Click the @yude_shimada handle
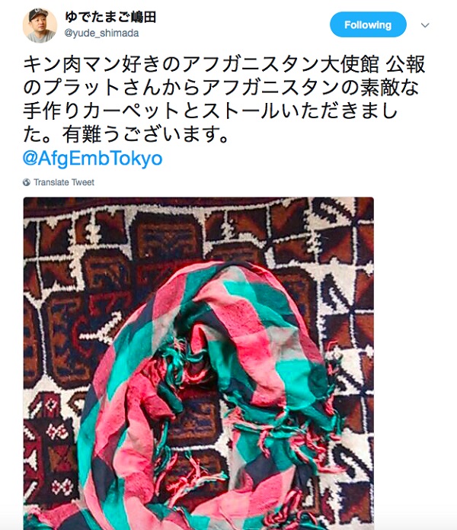This screenshot has height=530, width=457. (101, 33)
